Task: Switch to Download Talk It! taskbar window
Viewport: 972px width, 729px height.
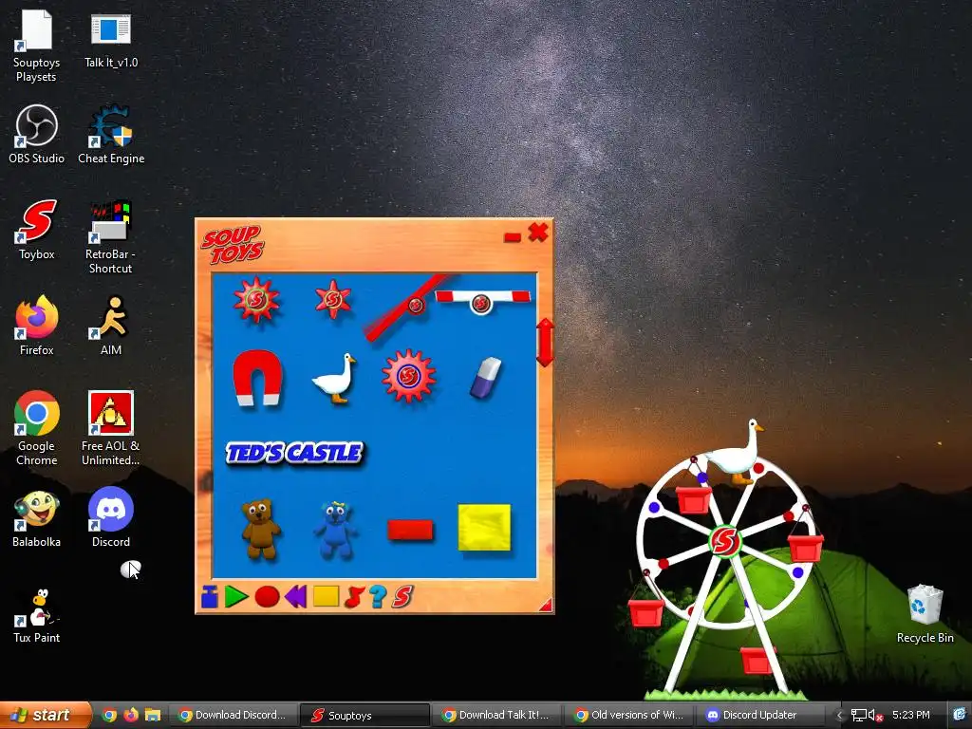Action: (x=496, y=715)
